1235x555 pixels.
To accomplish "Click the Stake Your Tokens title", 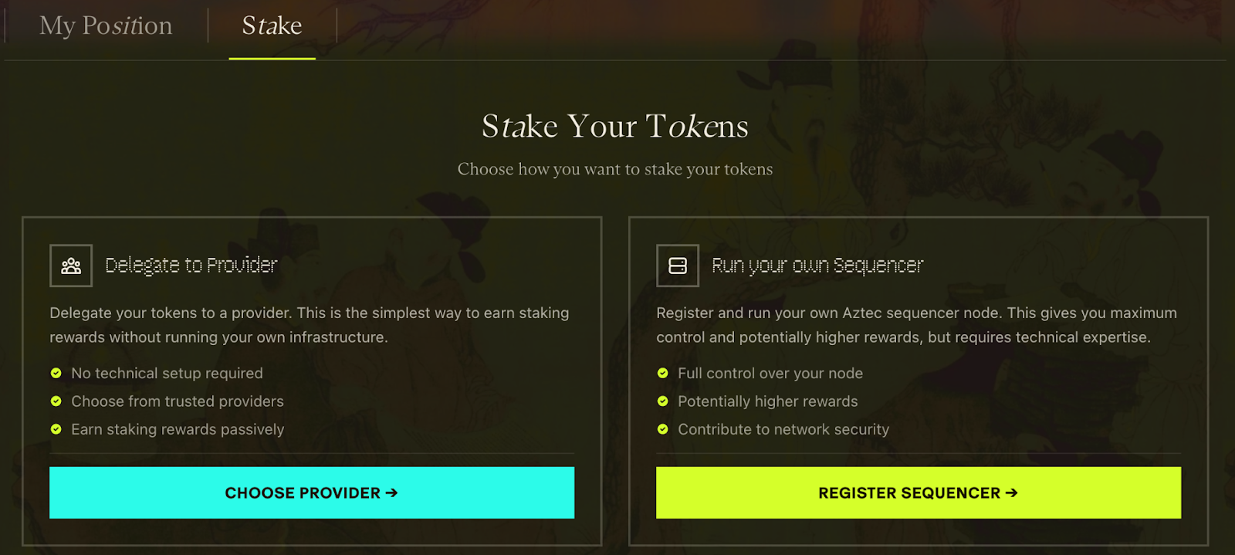I will click(615, 127).
